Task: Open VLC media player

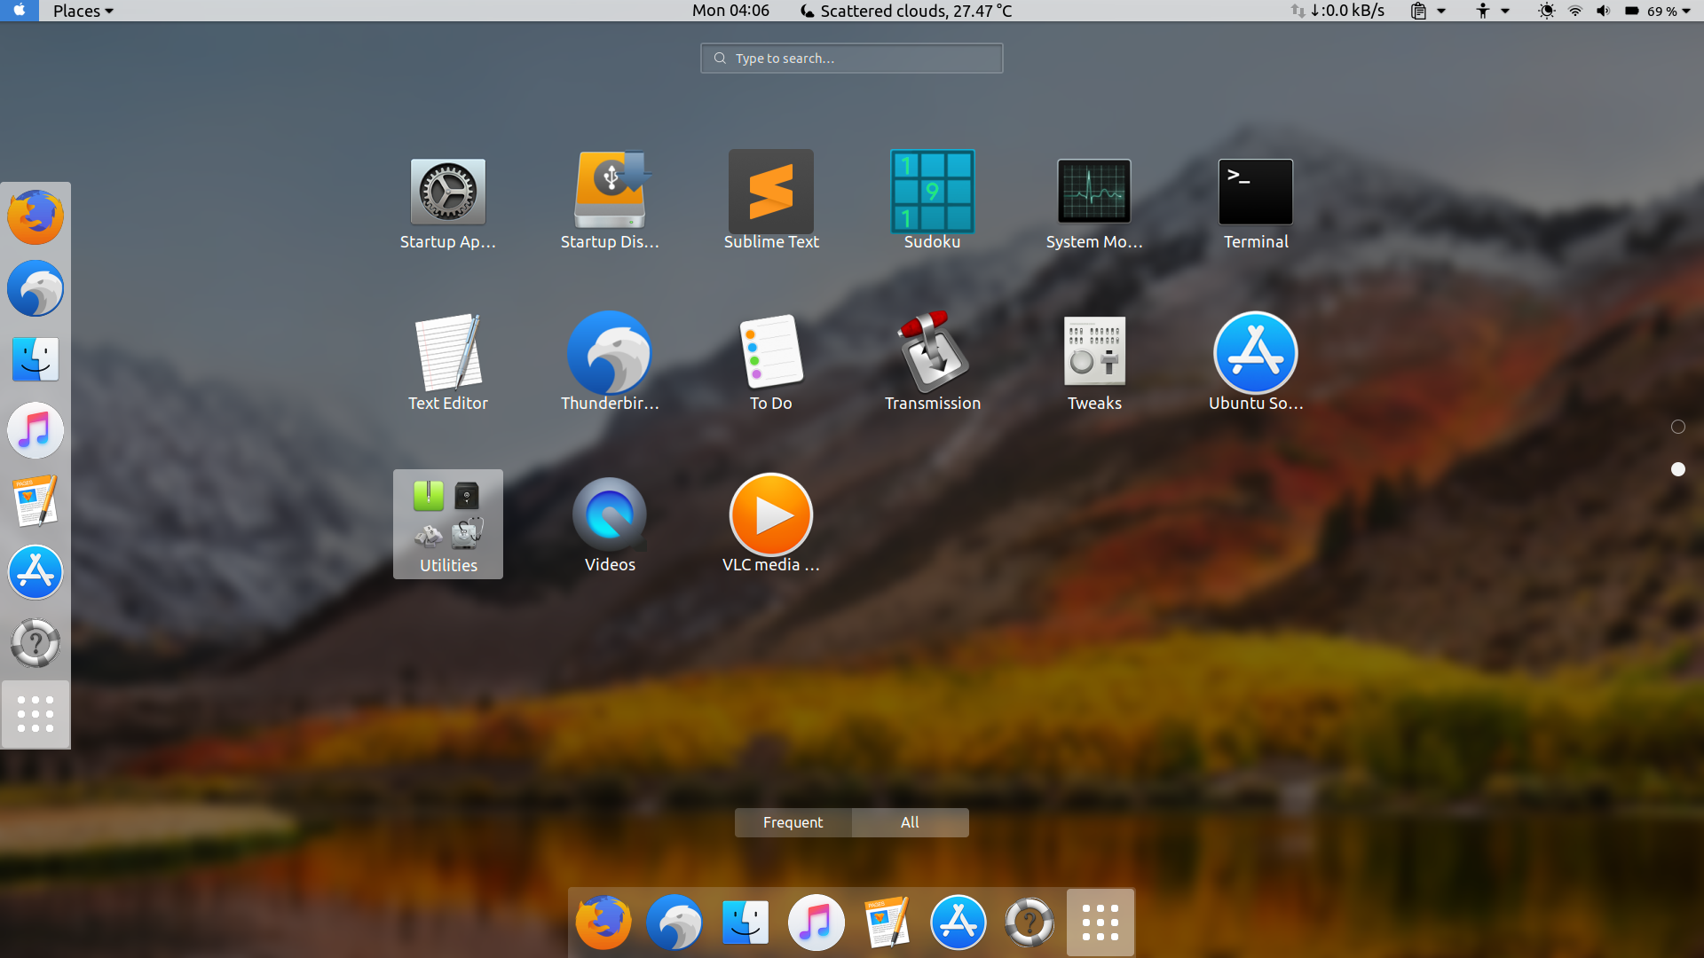Action: pos(770,514)
